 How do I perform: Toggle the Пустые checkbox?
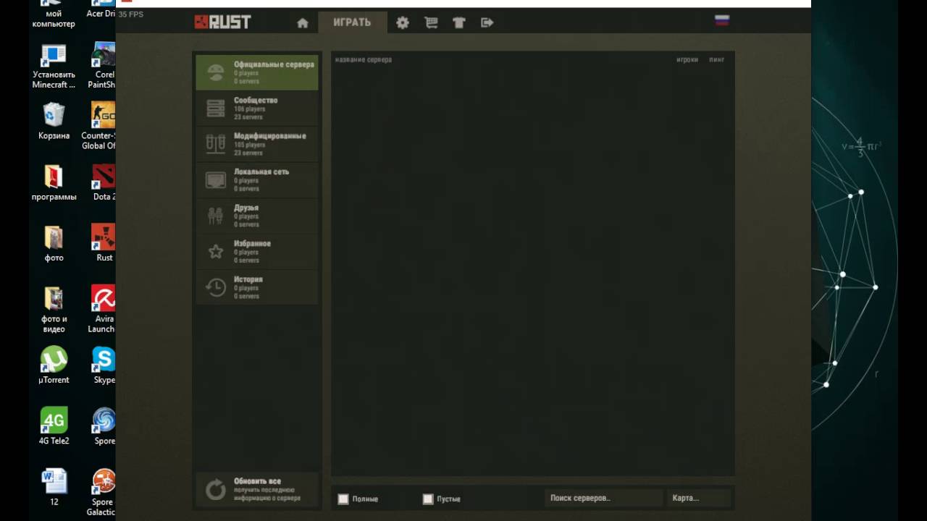pos(428,499)
